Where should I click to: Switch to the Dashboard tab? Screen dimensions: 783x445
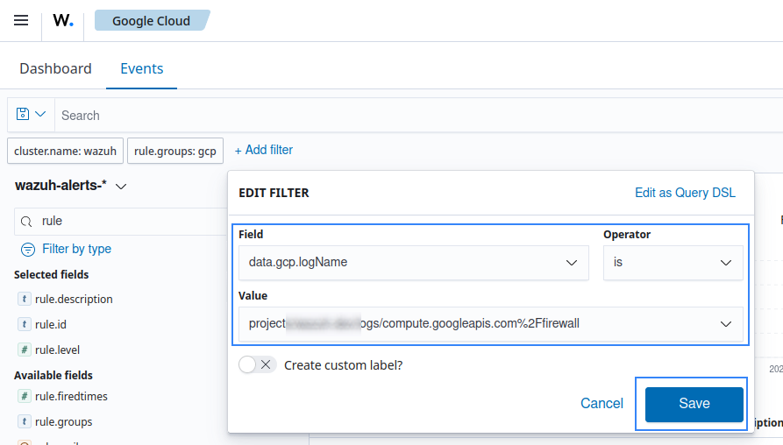[55, 68]
